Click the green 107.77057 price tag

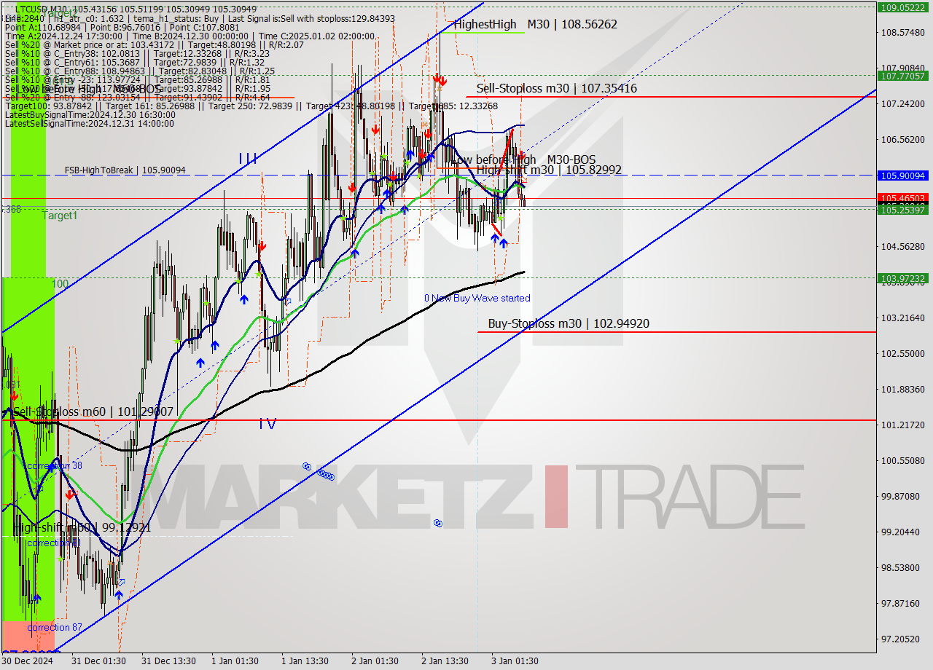[903, 76]
